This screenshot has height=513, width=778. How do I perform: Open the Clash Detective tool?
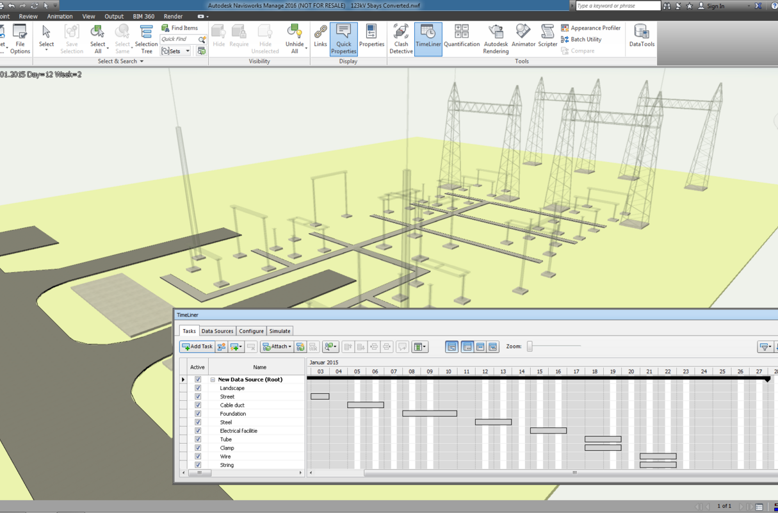coord(401,37)
